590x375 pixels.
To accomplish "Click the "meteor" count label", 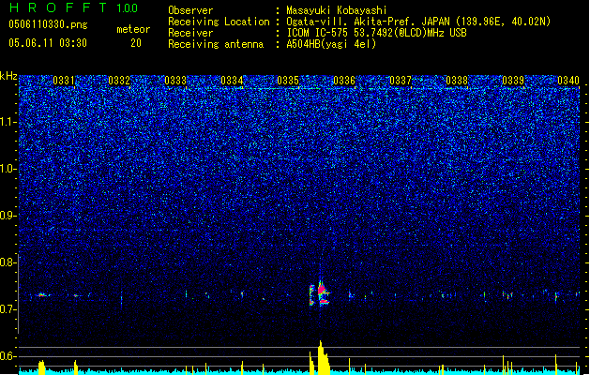I will [x=133, y=29].
